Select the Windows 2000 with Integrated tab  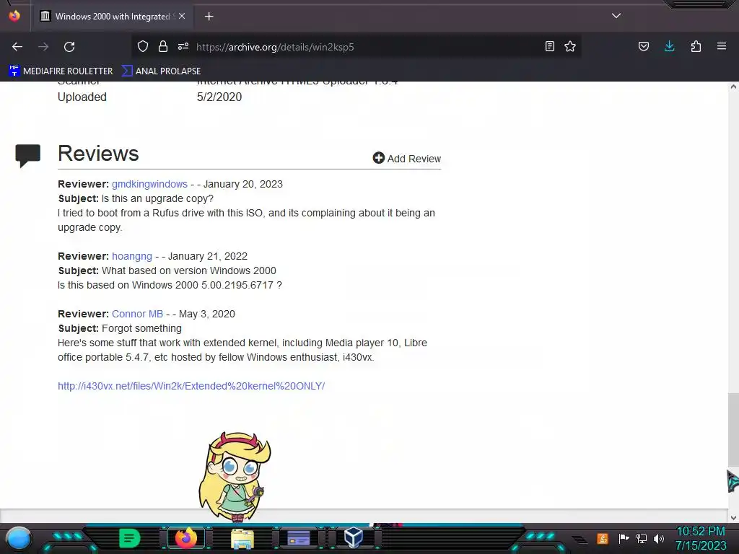113,16
